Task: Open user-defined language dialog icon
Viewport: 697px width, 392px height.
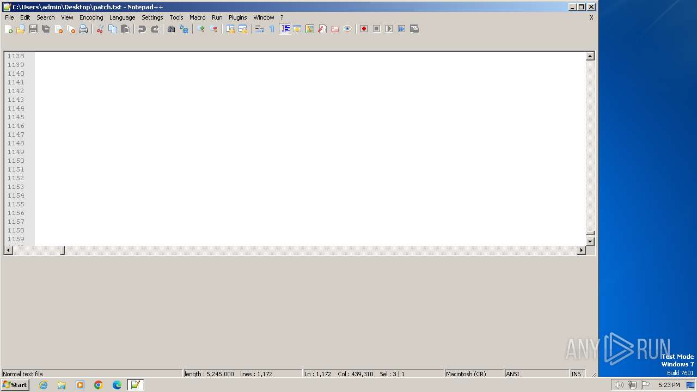Action: click(297, 29)
